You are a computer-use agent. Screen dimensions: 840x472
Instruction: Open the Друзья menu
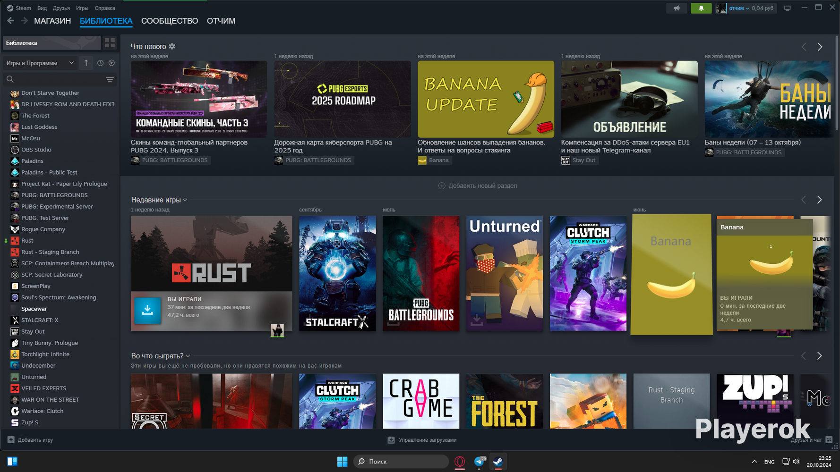click(x=61, y=8)
